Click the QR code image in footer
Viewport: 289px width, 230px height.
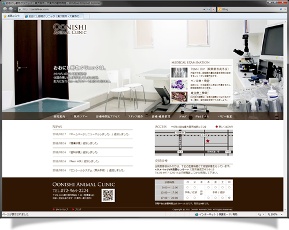click(108, 195)
